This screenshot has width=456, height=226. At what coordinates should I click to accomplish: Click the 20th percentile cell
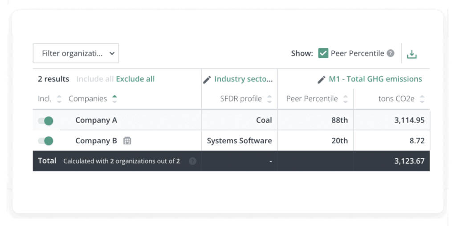pos(340,141)
